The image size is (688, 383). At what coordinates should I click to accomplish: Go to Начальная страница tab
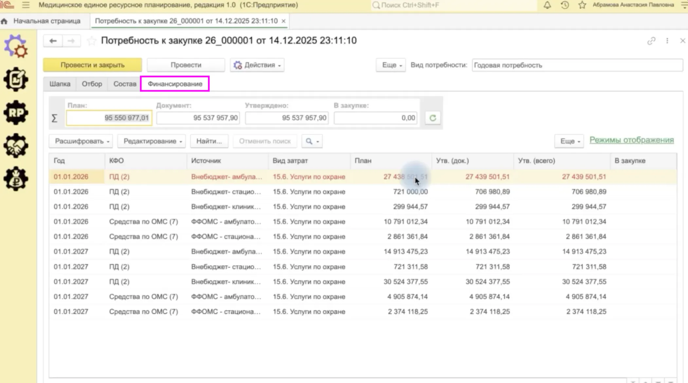pyautogui.click(x=47, y=21)
